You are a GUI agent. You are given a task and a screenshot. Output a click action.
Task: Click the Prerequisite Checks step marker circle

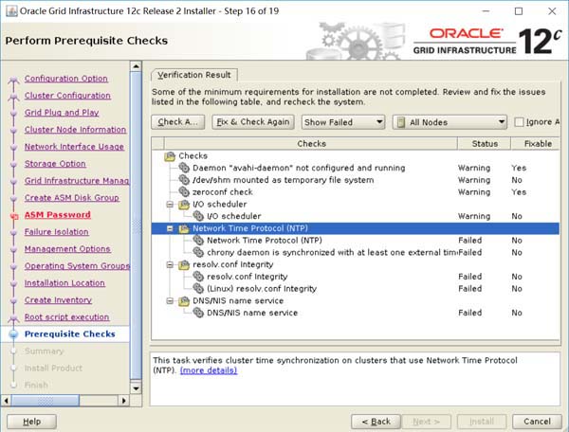pos(14,334)
